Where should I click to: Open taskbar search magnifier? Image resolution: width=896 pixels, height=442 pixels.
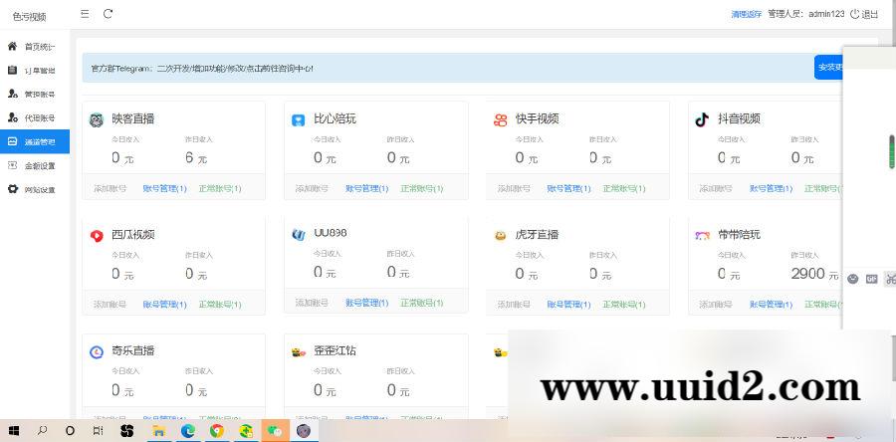click(42, 431)
